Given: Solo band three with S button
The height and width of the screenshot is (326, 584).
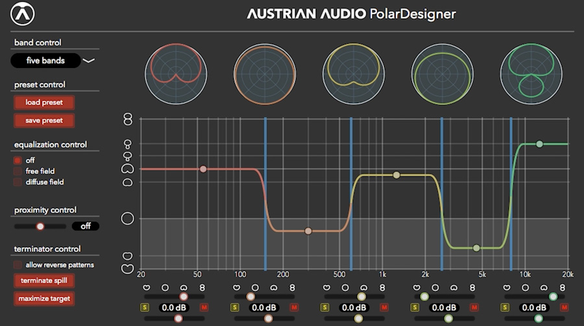Looking at the screenshot, I should tap(325, 307).
